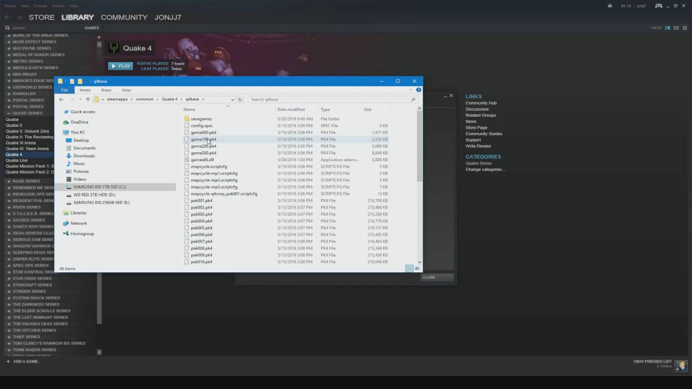Open Steam STORE tab
The image size is (692, 389).
[42, 17]
